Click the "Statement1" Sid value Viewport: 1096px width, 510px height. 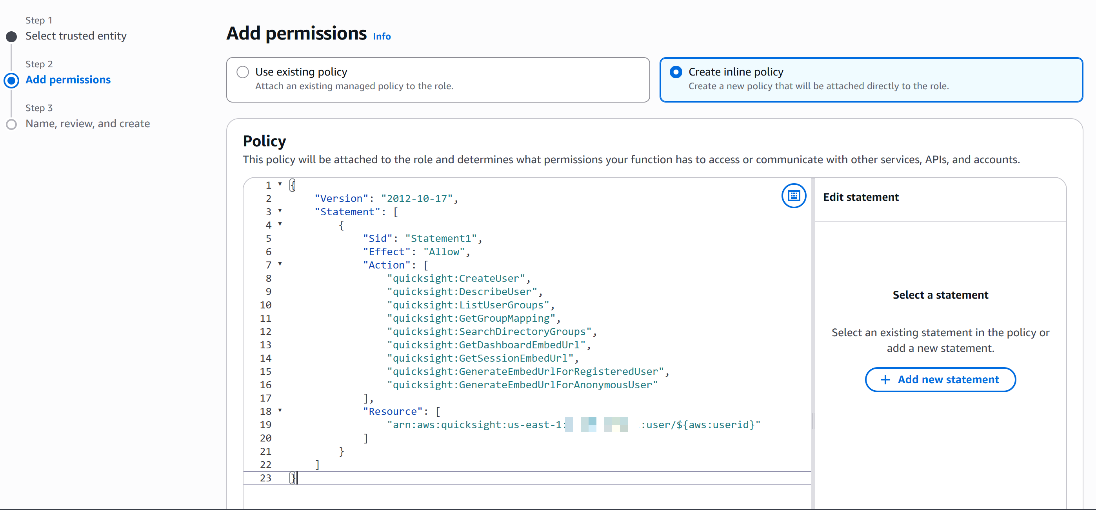pos(441,238)
